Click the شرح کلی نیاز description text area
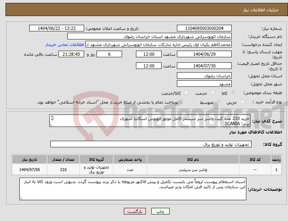 pos(150,121)
